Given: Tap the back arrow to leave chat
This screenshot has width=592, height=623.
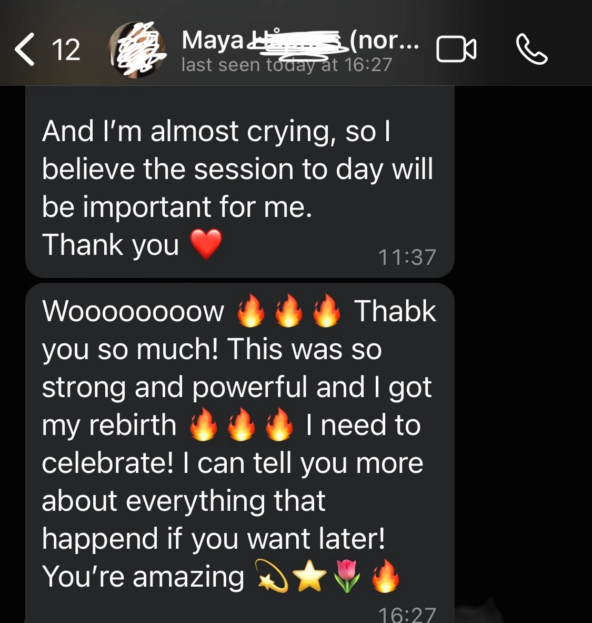Looking at the screenshot, I should (25, 50).
